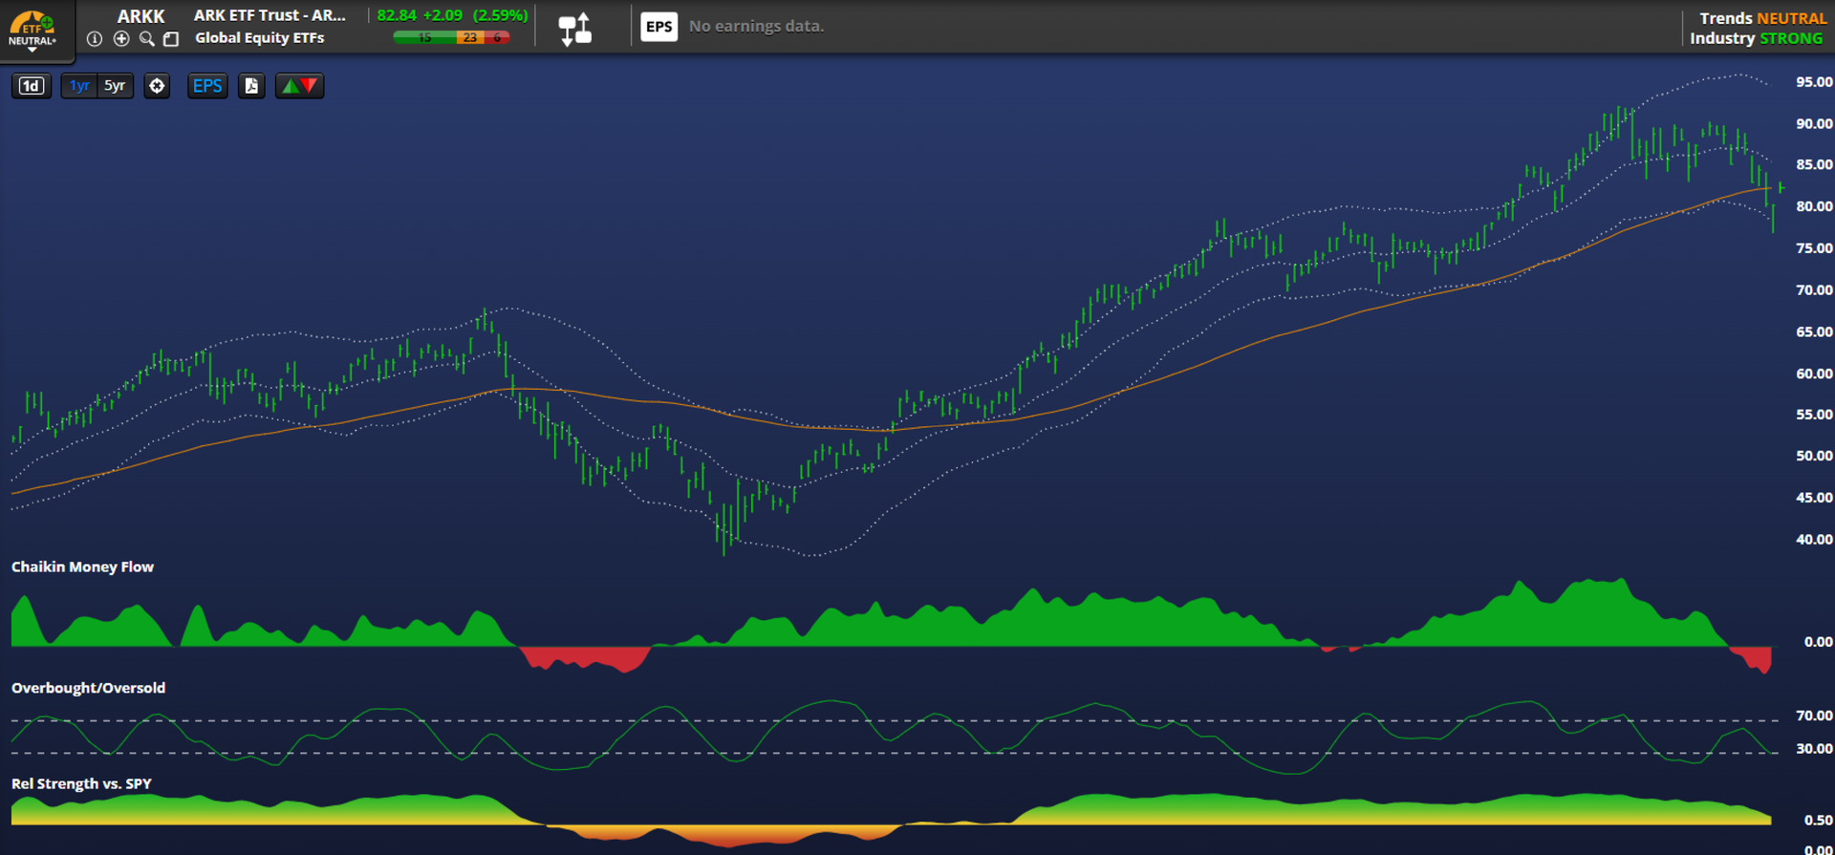This screenshot has height=855, width=1835.
Task: Toggle the 1d daily interval button
Action: coord(32,86)
